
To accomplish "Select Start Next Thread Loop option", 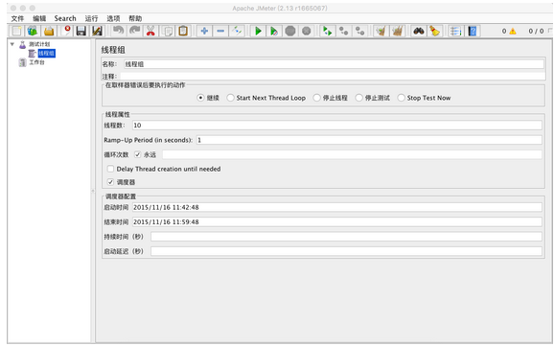I will pos(230,98).
